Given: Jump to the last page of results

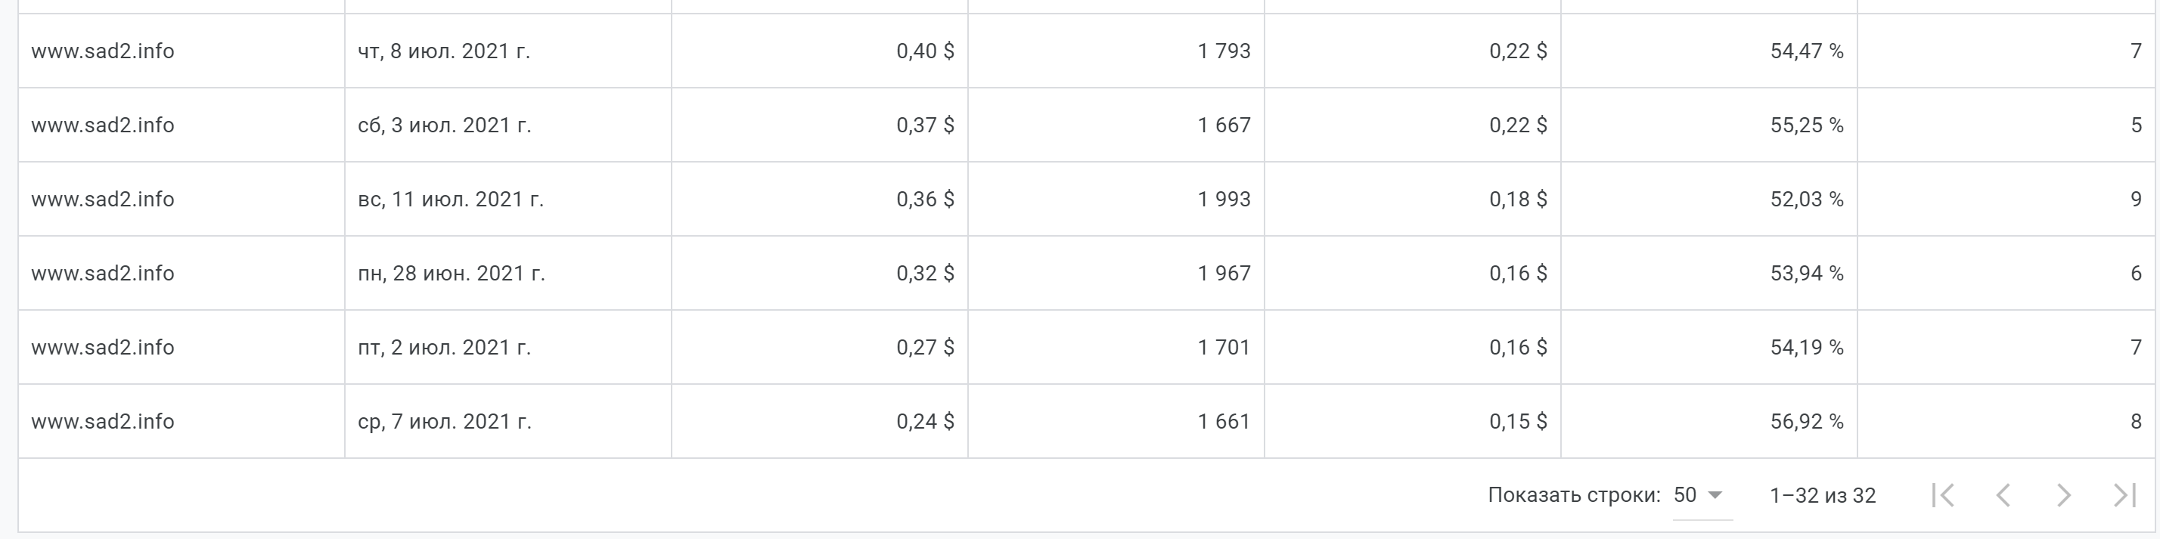Looking at the screenshot, I should (2124, 495).
